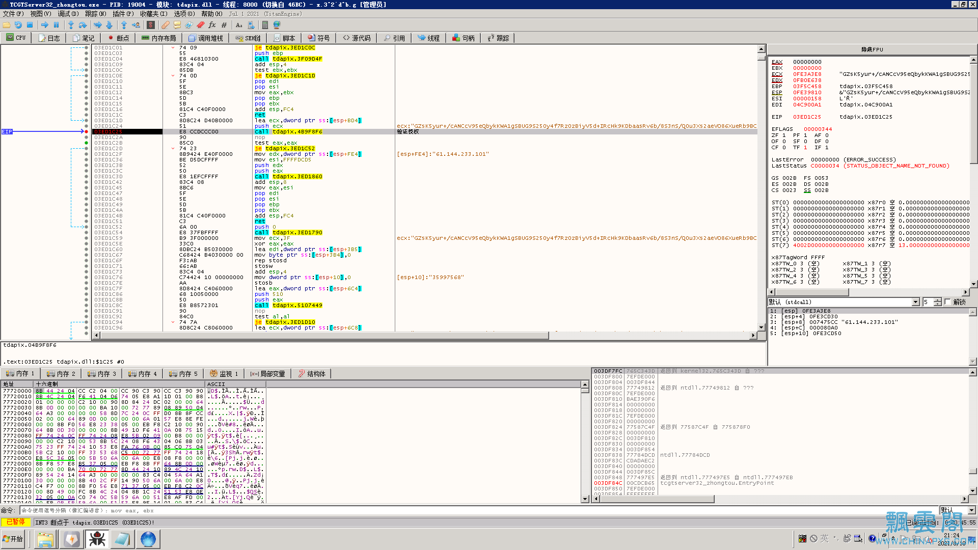Start trace into with the dotted arrow icon

pos(98,25)
